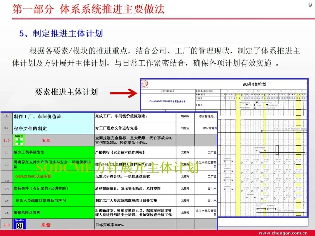Click the red 安全 category label
Image resolution: width=315 pixels, height=236 pixels.
[46, 140]
